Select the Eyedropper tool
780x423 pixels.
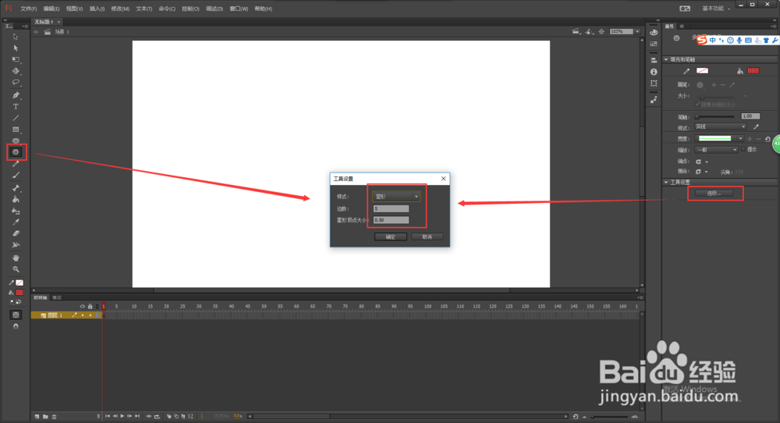(x=16, y=222)
